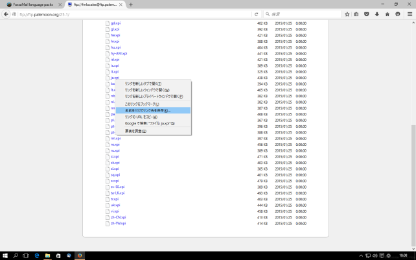The height and width of the screenshot is (260, 416).
Task: Click file icon beside gd.xpi
Action: coord(108,23)
